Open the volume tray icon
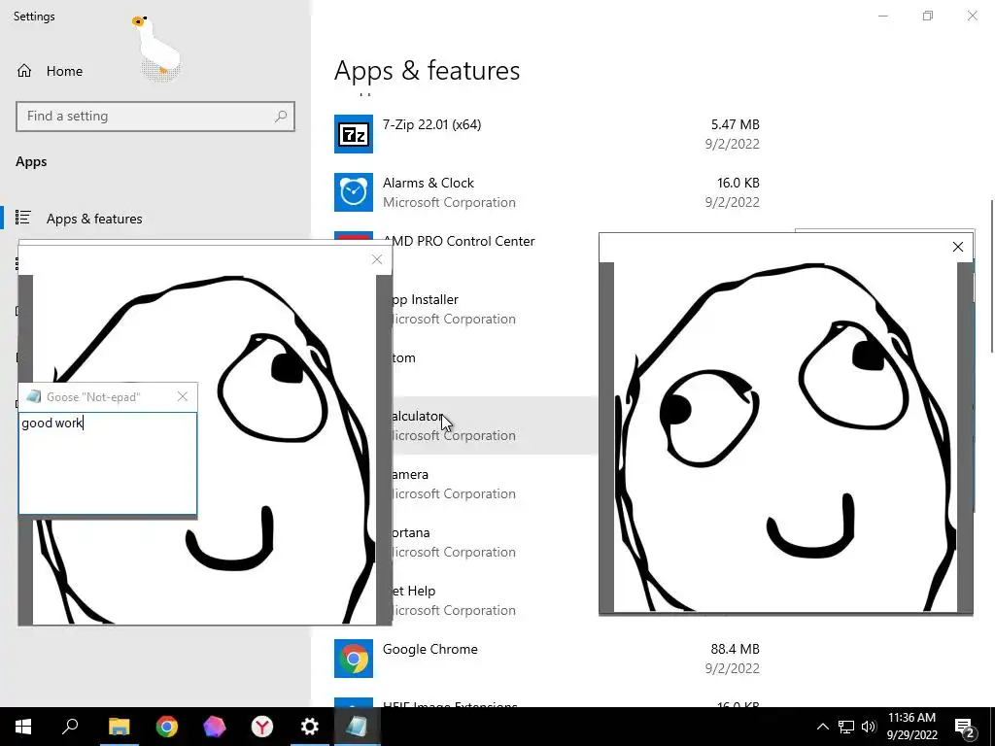Viewport: 995px width, 746px height. [869, 727]
